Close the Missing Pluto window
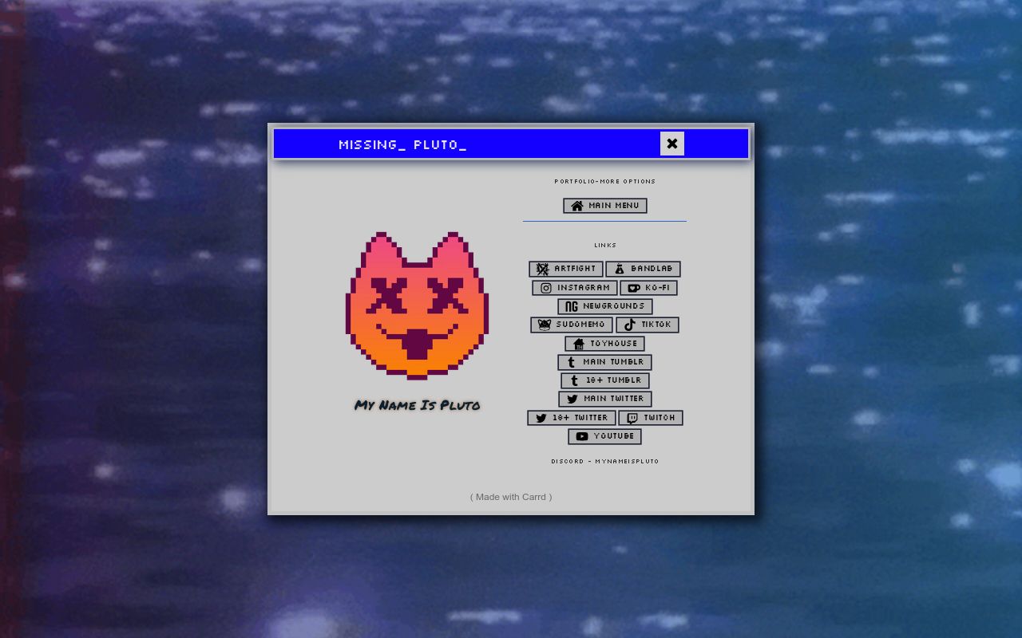This screenshot has width=1022, height=638. [671, 144]
